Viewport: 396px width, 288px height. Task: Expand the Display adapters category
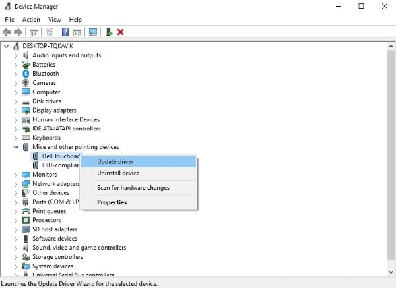pyautogui.click(x=16, y=111)
